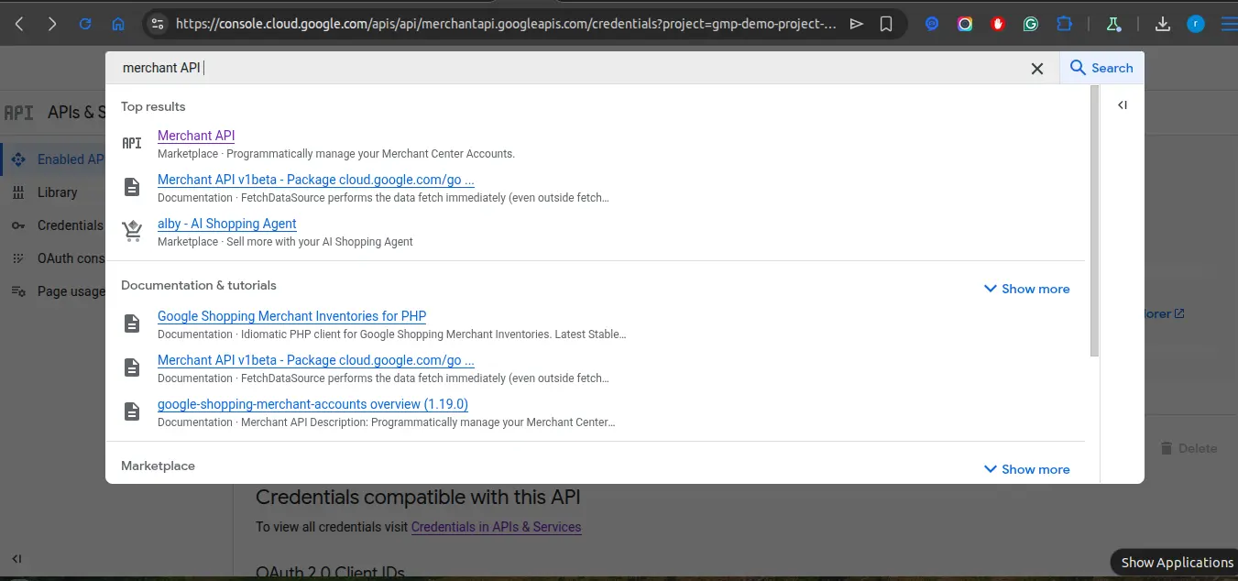Click the Search button with magnifier

coord(1101,68)
